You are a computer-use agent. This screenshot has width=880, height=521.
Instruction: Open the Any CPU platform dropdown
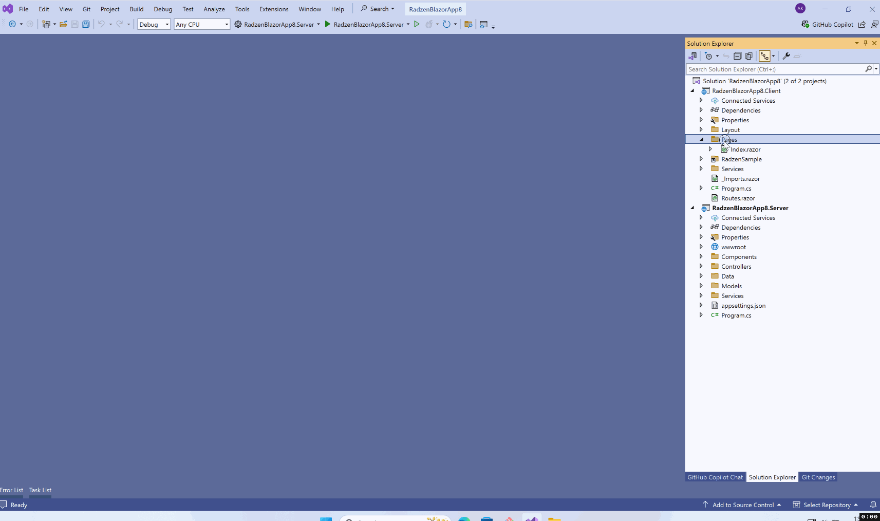click(202, 24)
